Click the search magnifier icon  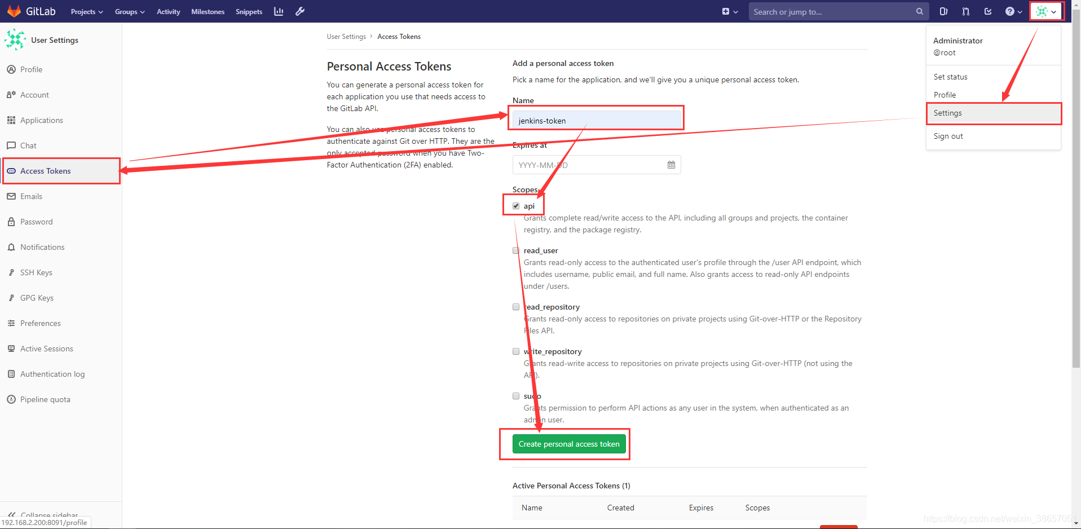click(919, 11)
